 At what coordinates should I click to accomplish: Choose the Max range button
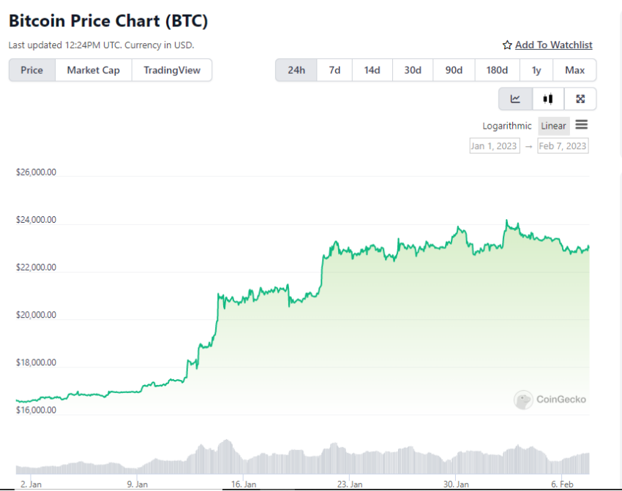(574, 70)
